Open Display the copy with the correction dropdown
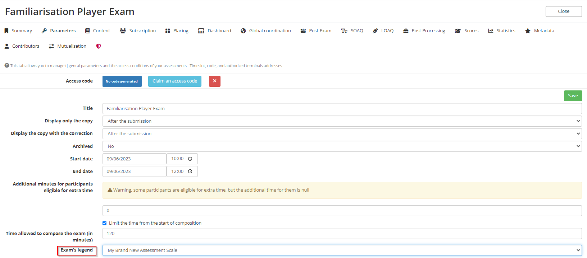The image size is (587, 258). pyautogui.click(x=342, y=134)
